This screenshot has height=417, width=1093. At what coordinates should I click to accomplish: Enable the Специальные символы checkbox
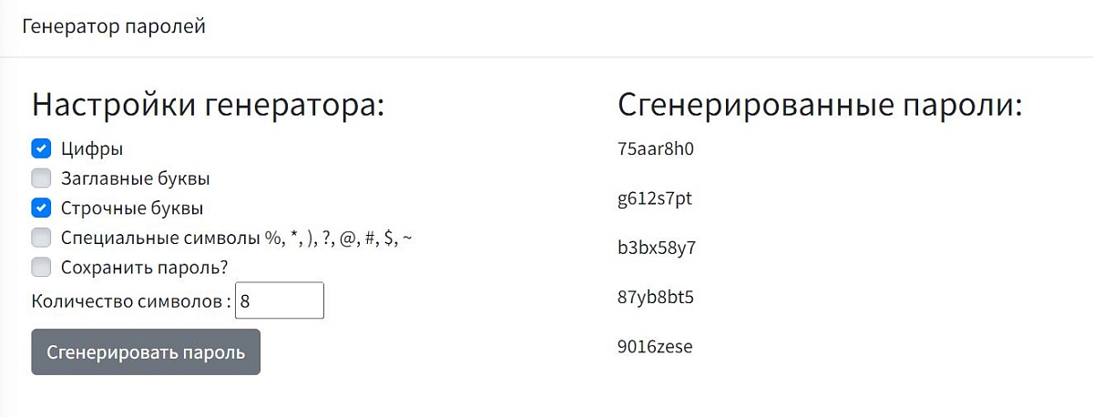(41, 238)
